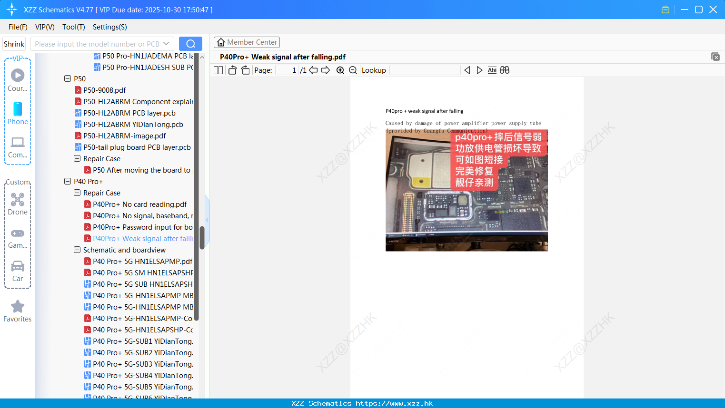725x408 pixels.
Task: Open P50 Pro-HN1JADESH SUB PCB file
Action: pos(144,67)
